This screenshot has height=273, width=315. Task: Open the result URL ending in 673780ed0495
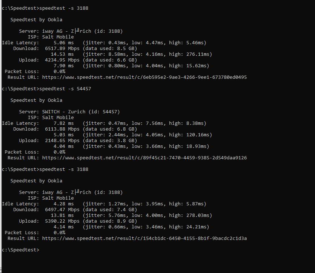[x=144, y=77]
